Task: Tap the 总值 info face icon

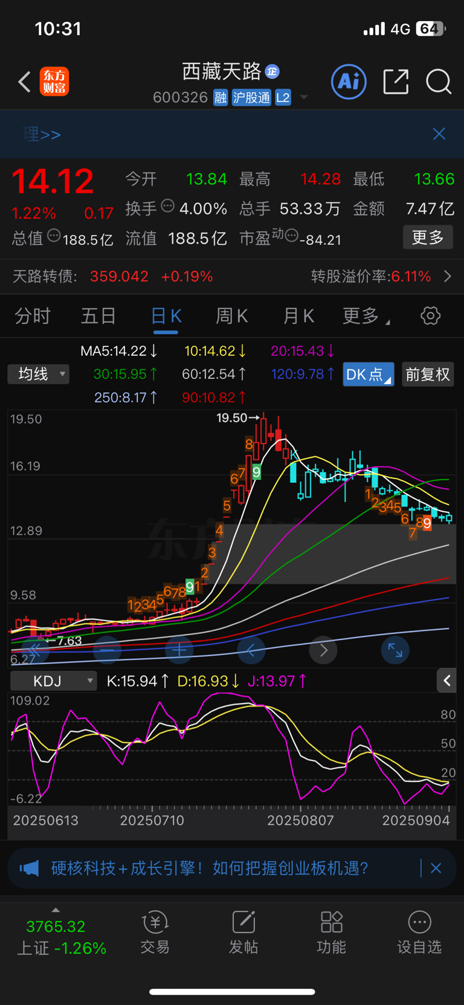Action: pyautogui.click(x=54, y=236)
